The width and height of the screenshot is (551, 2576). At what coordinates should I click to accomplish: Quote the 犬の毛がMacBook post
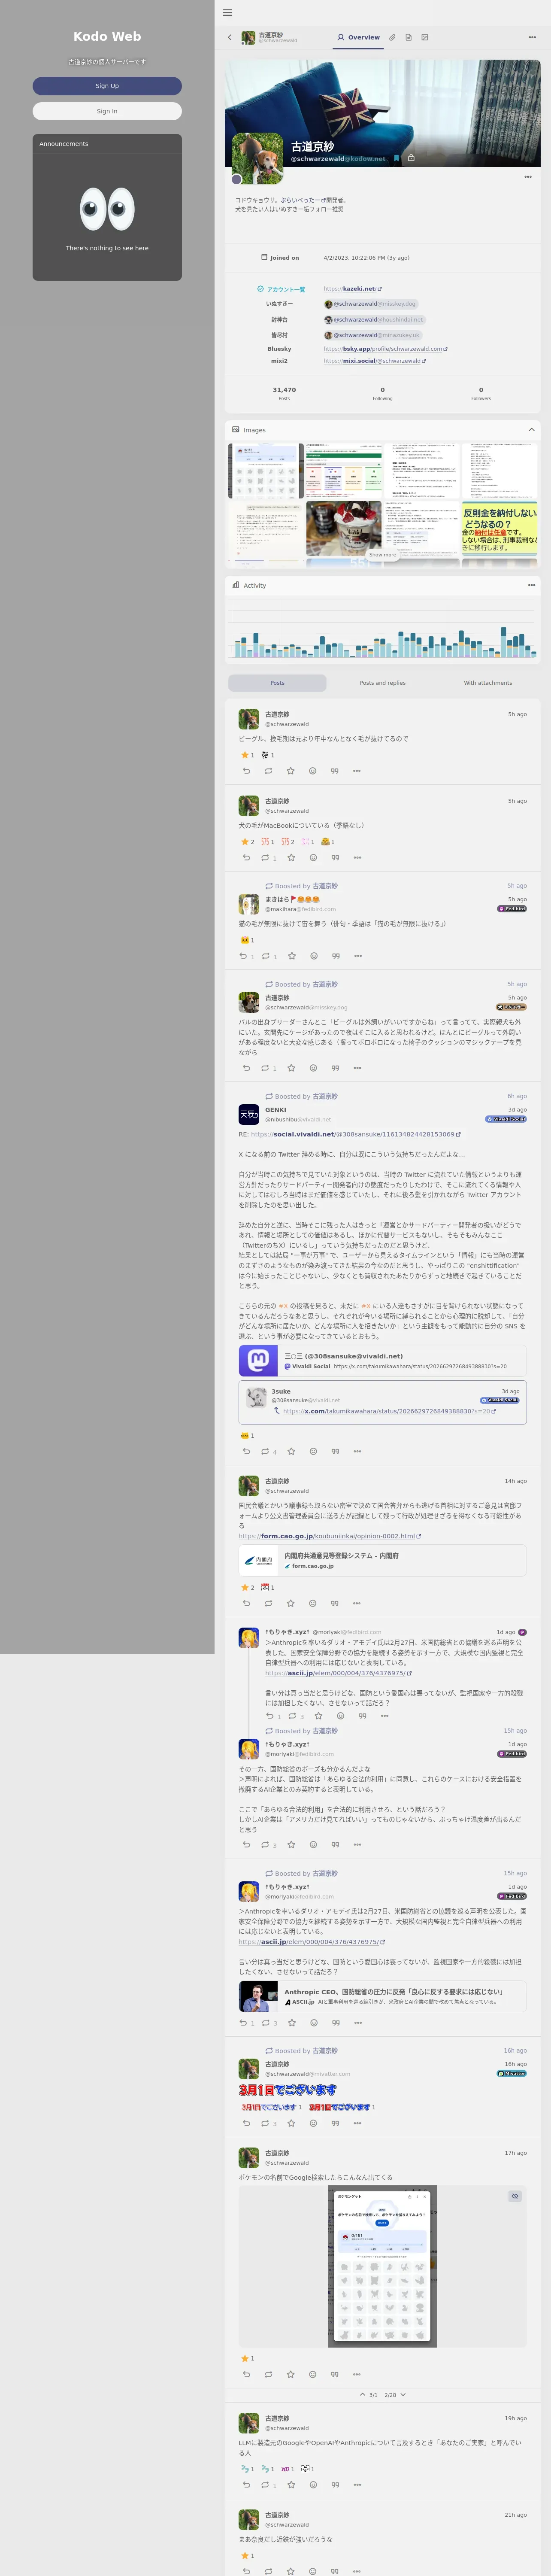click(x=335, y=857)
